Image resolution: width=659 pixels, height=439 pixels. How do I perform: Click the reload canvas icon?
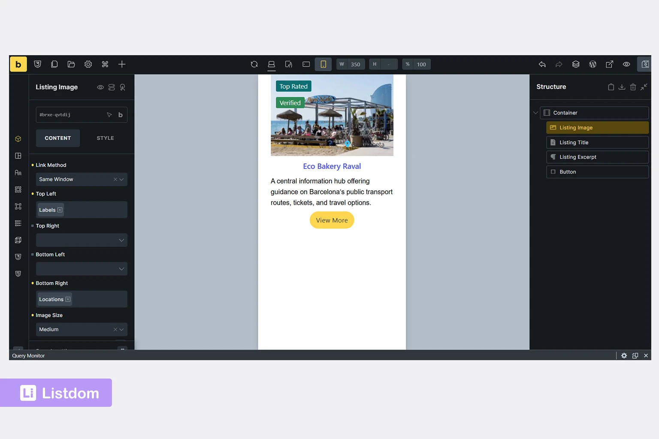tap(254, 64)
